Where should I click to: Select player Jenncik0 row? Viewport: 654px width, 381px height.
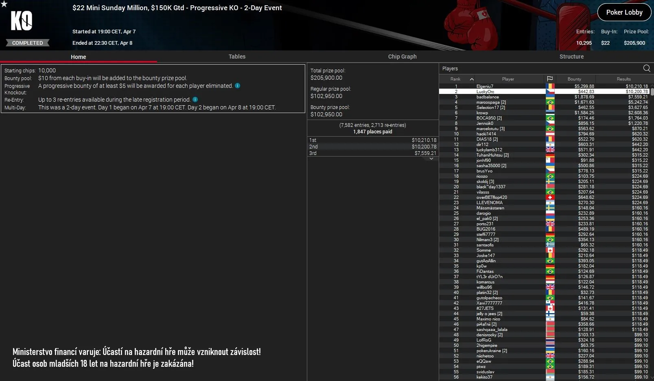pos(545,123)
